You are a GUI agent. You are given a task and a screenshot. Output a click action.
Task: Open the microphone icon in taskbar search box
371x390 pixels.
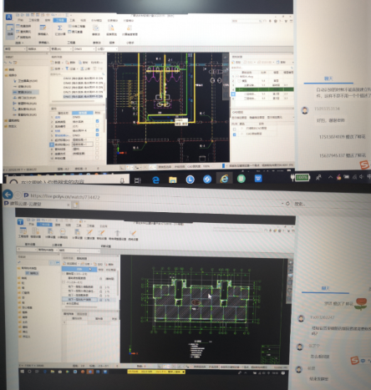coord(122,181)
